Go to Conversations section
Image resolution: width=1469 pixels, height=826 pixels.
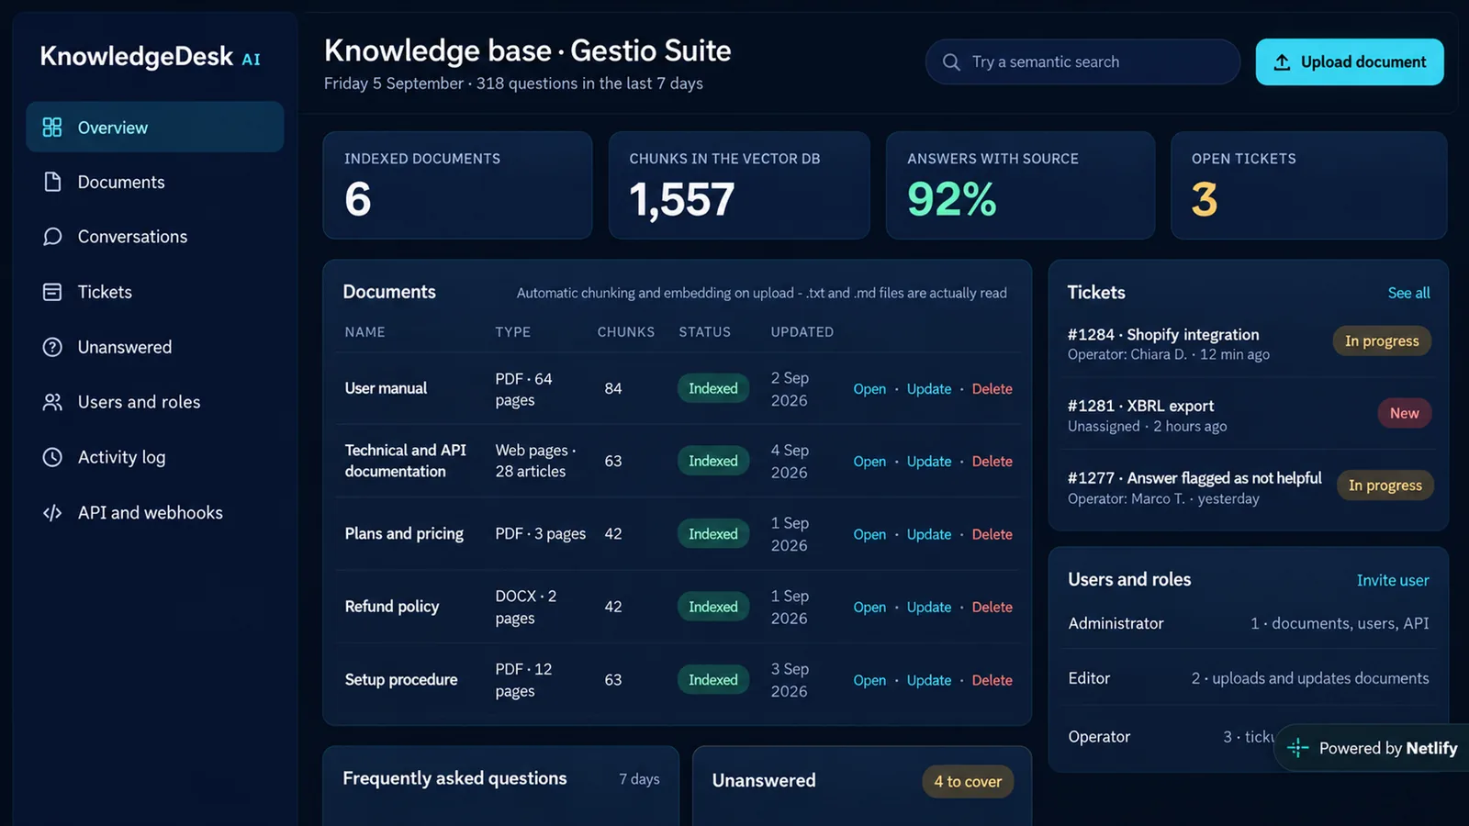pos(154,237)
